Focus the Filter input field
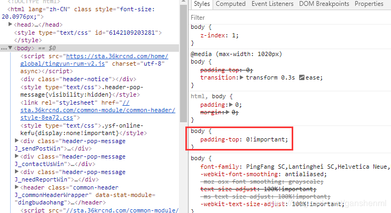This screenshot has width=391, height=213. coord(290,18)
